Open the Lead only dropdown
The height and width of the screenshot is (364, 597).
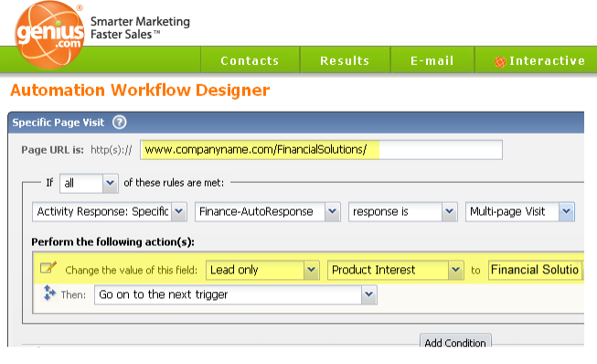point(262,270)
